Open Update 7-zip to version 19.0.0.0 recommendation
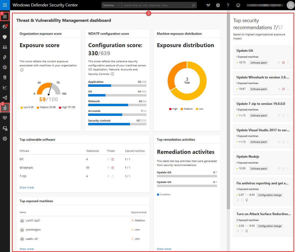The image size is (295, 252). pos(263,109)
